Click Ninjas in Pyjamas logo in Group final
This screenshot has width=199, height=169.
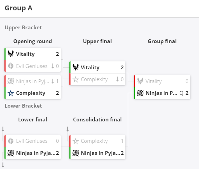click(x=140, y=93)
